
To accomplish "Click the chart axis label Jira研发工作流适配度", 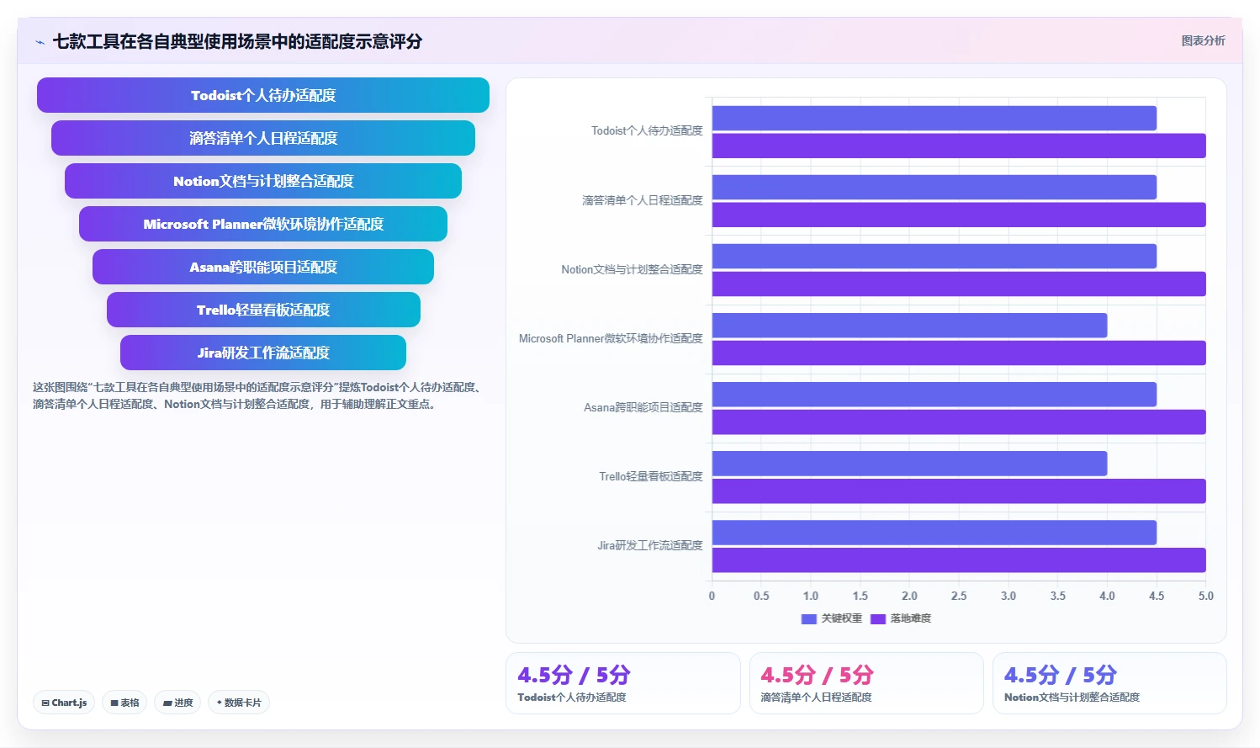I will pyautogui.click(x=650, y=545).
